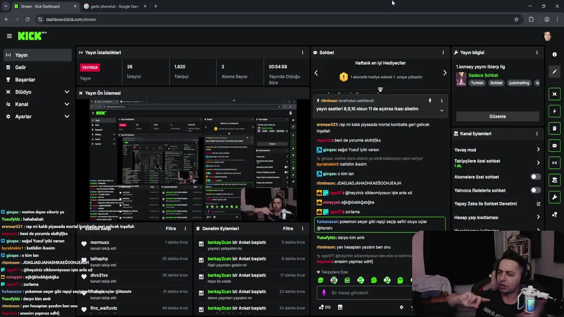Click Filtre in the Denetim Eylemleri panel
This screenshot has width=564, height=317.
(x=288, y=229)
